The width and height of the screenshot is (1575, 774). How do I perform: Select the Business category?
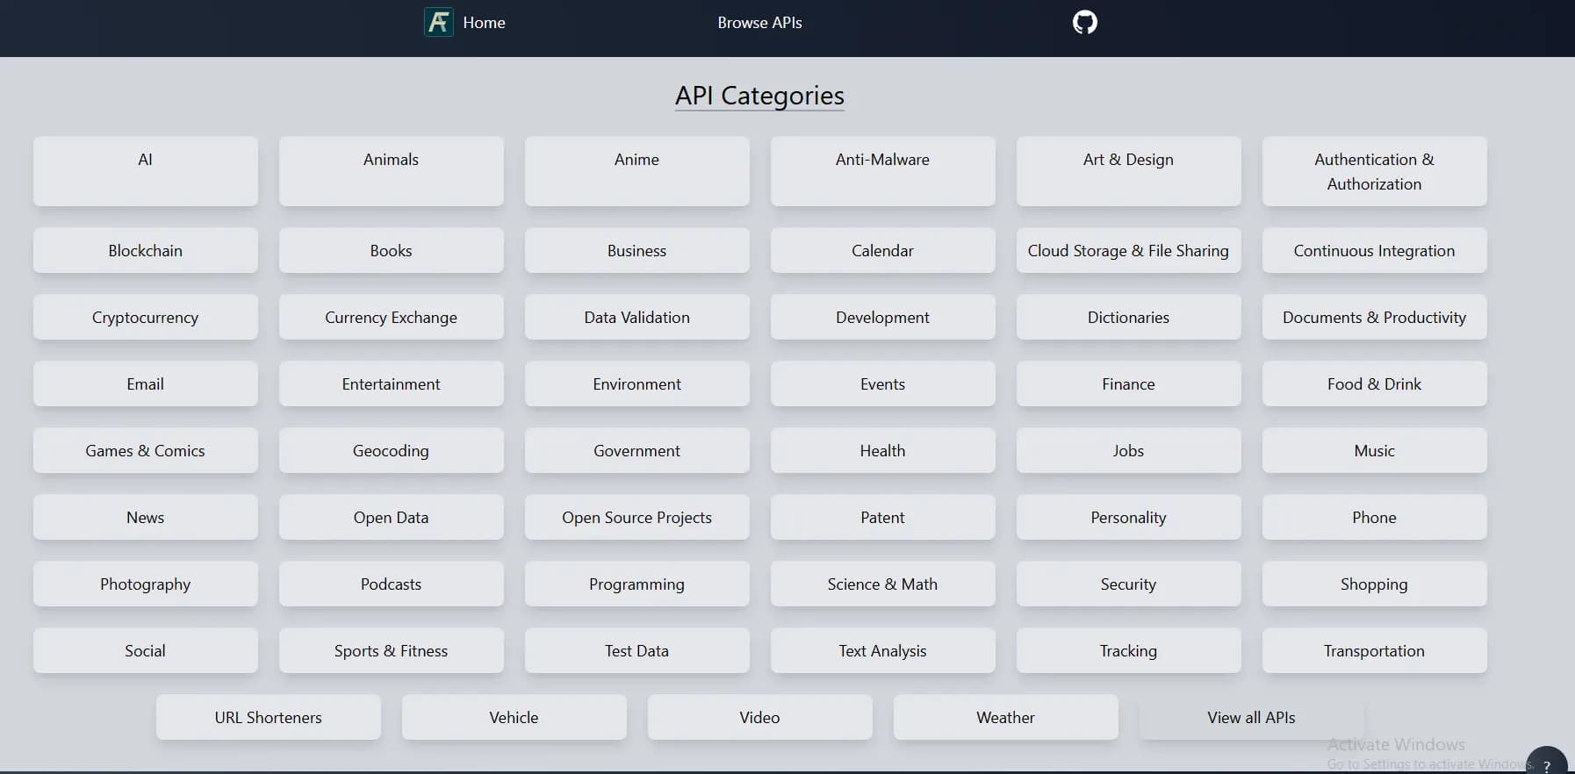click(x=637, y=250)
